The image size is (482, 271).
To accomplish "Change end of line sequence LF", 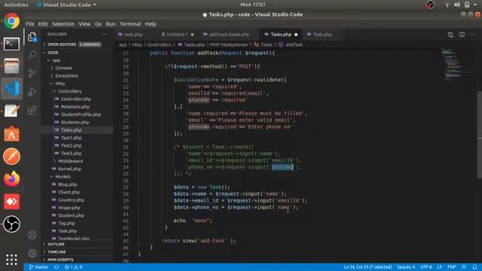I will click(440, 267).
